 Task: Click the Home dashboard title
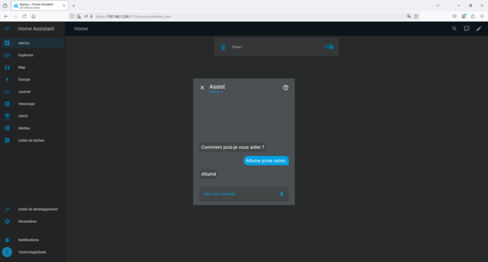point(81,29)
